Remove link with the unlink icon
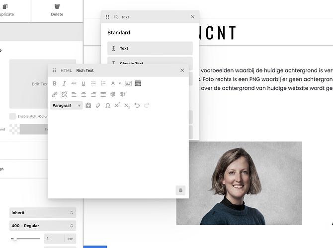This screenshot has height=248, width=333. (64, 94)
